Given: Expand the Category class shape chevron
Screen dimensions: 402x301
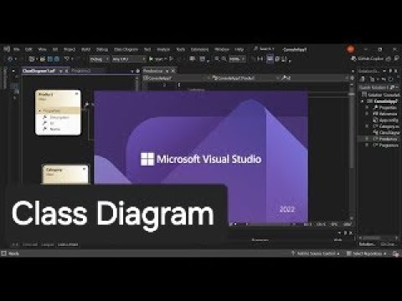Looking at the screenshot, I should tap(84, 169).
